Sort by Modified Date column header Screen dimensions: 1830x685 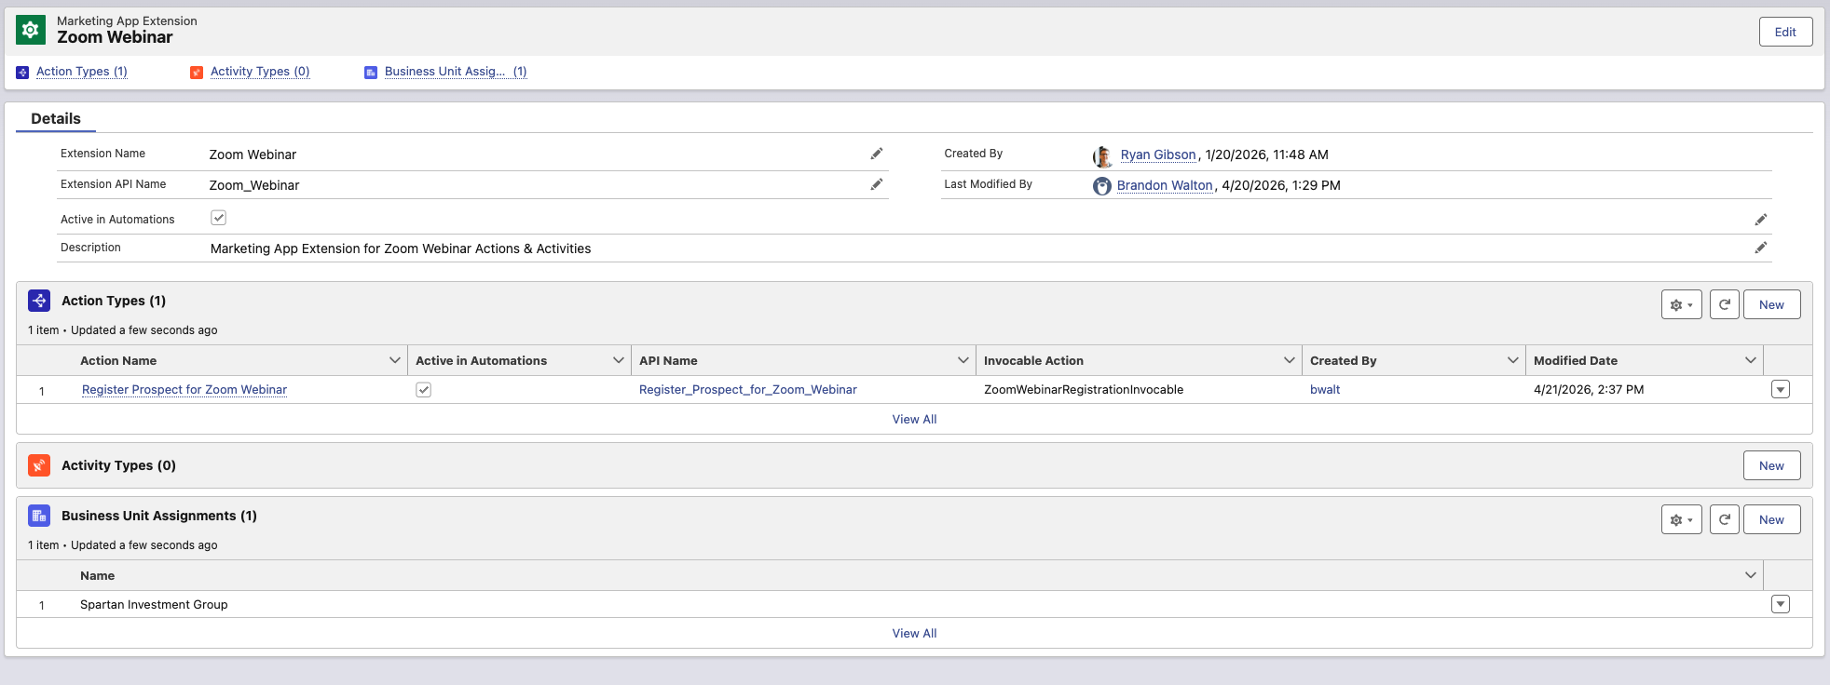[x=1576, y=360]
